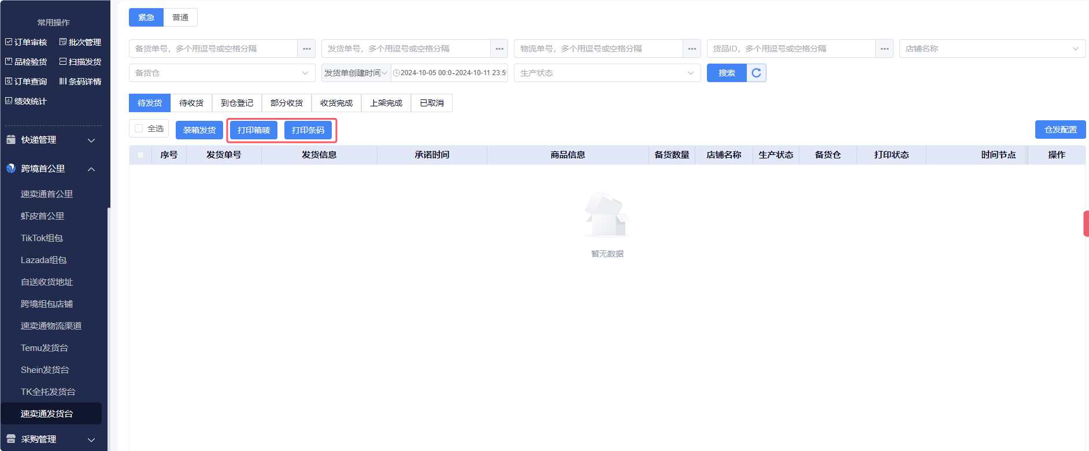This screenshot has height=451, width=1089.
Task: Select the 收货完成 status tab
Action: point(336,103)
